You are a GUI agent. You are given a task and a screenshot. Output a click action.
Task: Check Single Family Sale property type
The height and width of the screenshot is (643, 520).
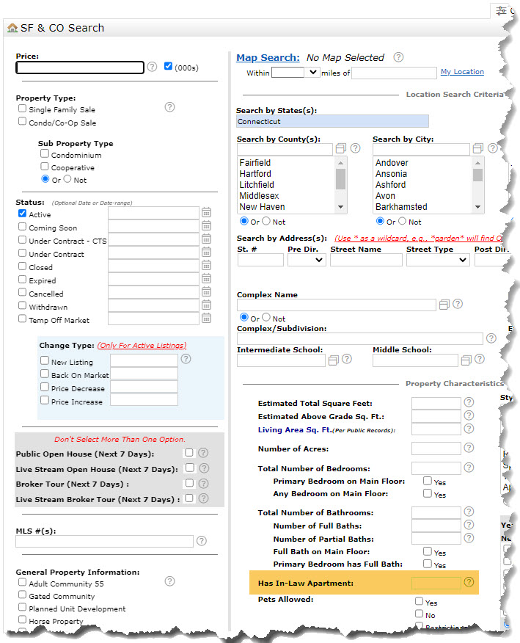22,108
